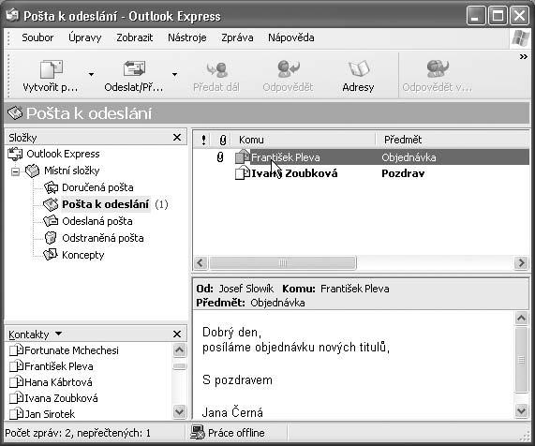Click the Pošta k odeslání banner icon
This screenshot has height=446, width=535.
15,113
